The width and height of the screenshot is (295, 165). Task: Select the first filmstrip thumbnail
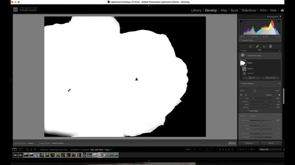click(15, 155)
